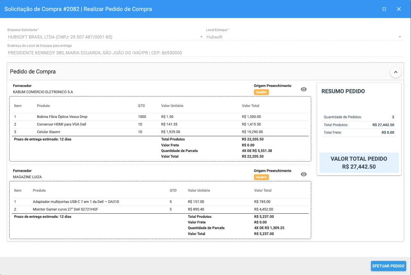The width and height of the screenshot is (411, 275).
Task: Click the Usuário badge under KABUM supplier
Action: tap(261, 92)
